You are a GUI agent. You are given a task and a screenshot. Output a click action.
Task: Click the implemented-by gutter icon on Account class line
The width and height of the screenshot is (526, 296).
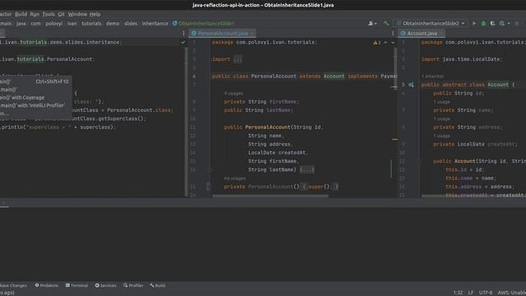(x=411, y=85)
